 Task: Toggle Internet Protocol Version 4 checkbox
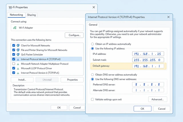(x=14, y=59)
